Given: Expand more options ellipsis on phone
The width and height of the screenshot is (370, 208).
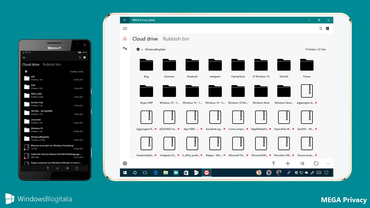Looking at the screenshot, I should [x=85, y=168].
